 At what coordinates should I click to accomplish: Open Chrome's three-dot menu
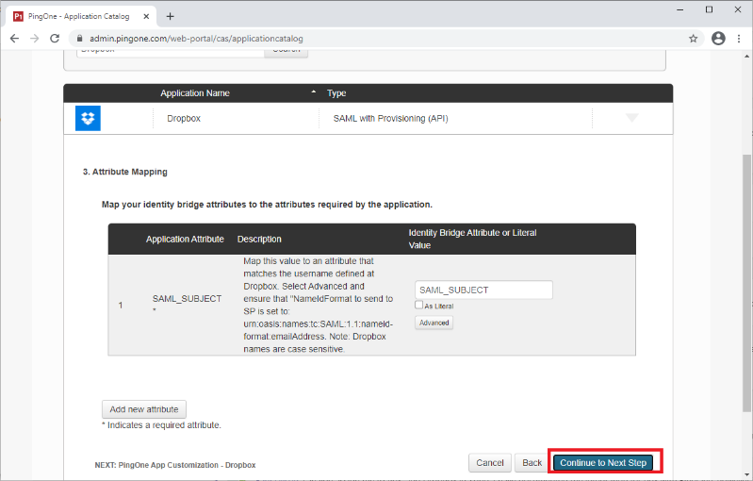coord(739,39)
